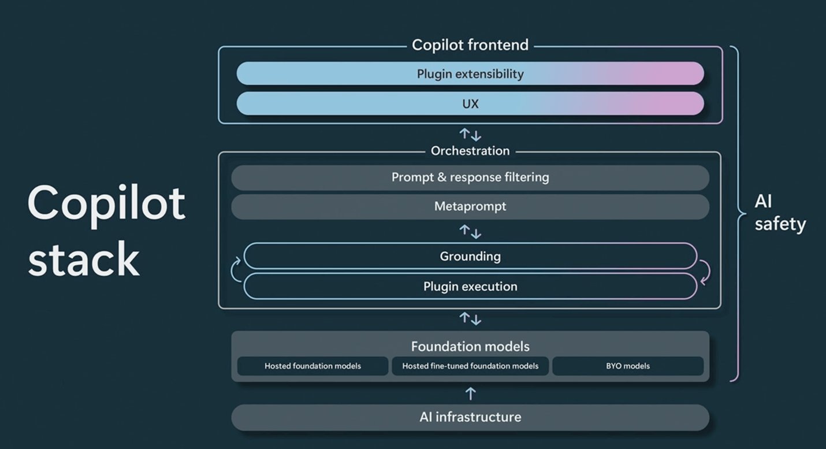Click the AI safety label
This screenshot has width=826, height=449.
click(779, 213)
